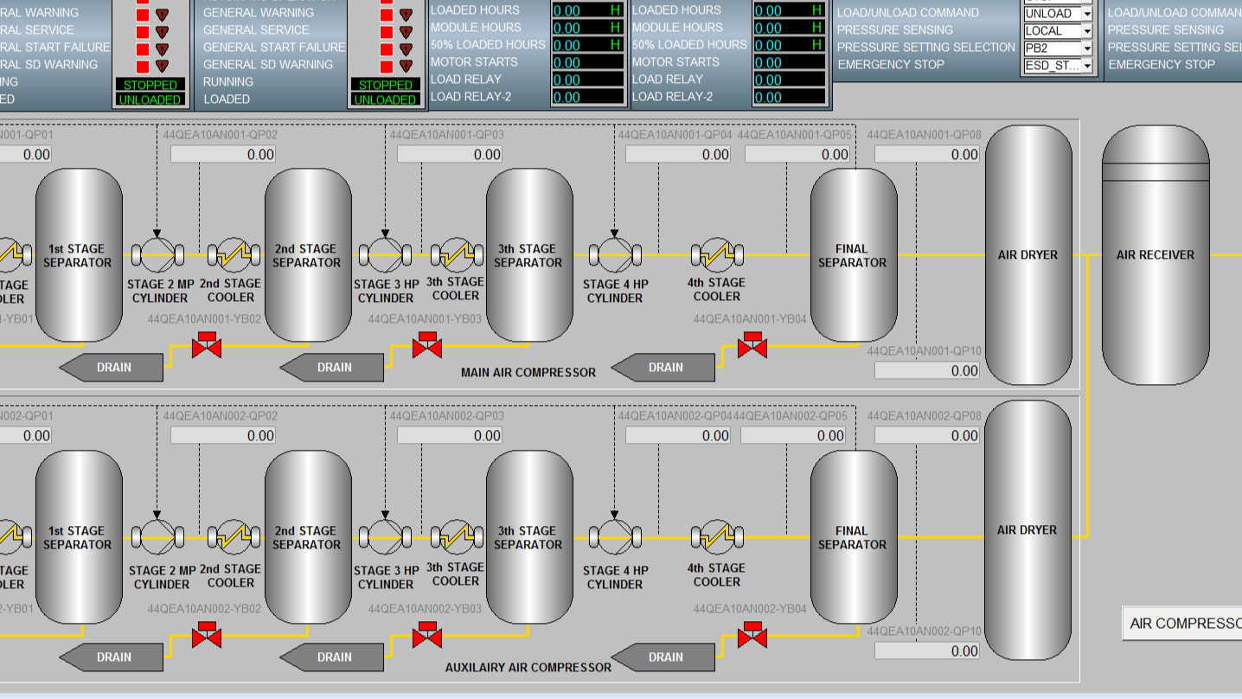
Task: Select the 44QEA10AN002-QP03 value field
Action: pos(450,436)
